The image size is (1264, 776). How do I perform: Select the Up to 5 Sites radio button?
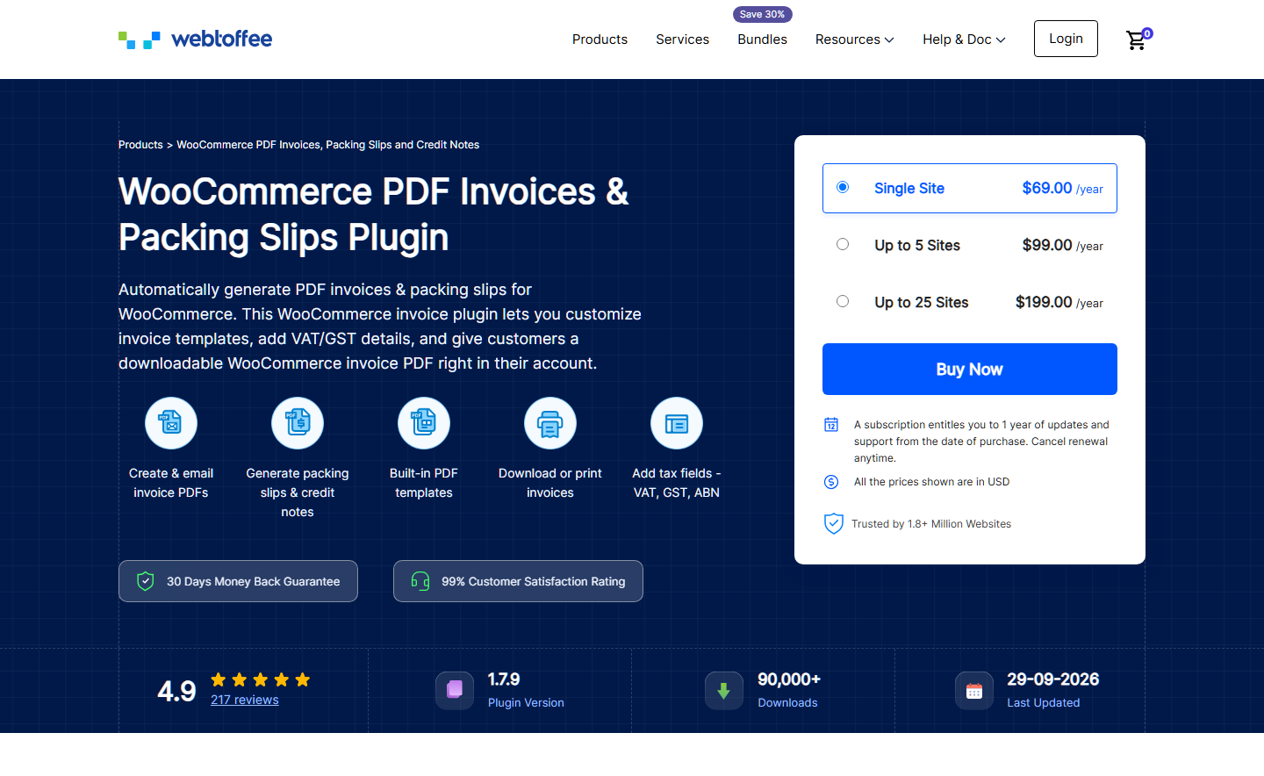843,244
